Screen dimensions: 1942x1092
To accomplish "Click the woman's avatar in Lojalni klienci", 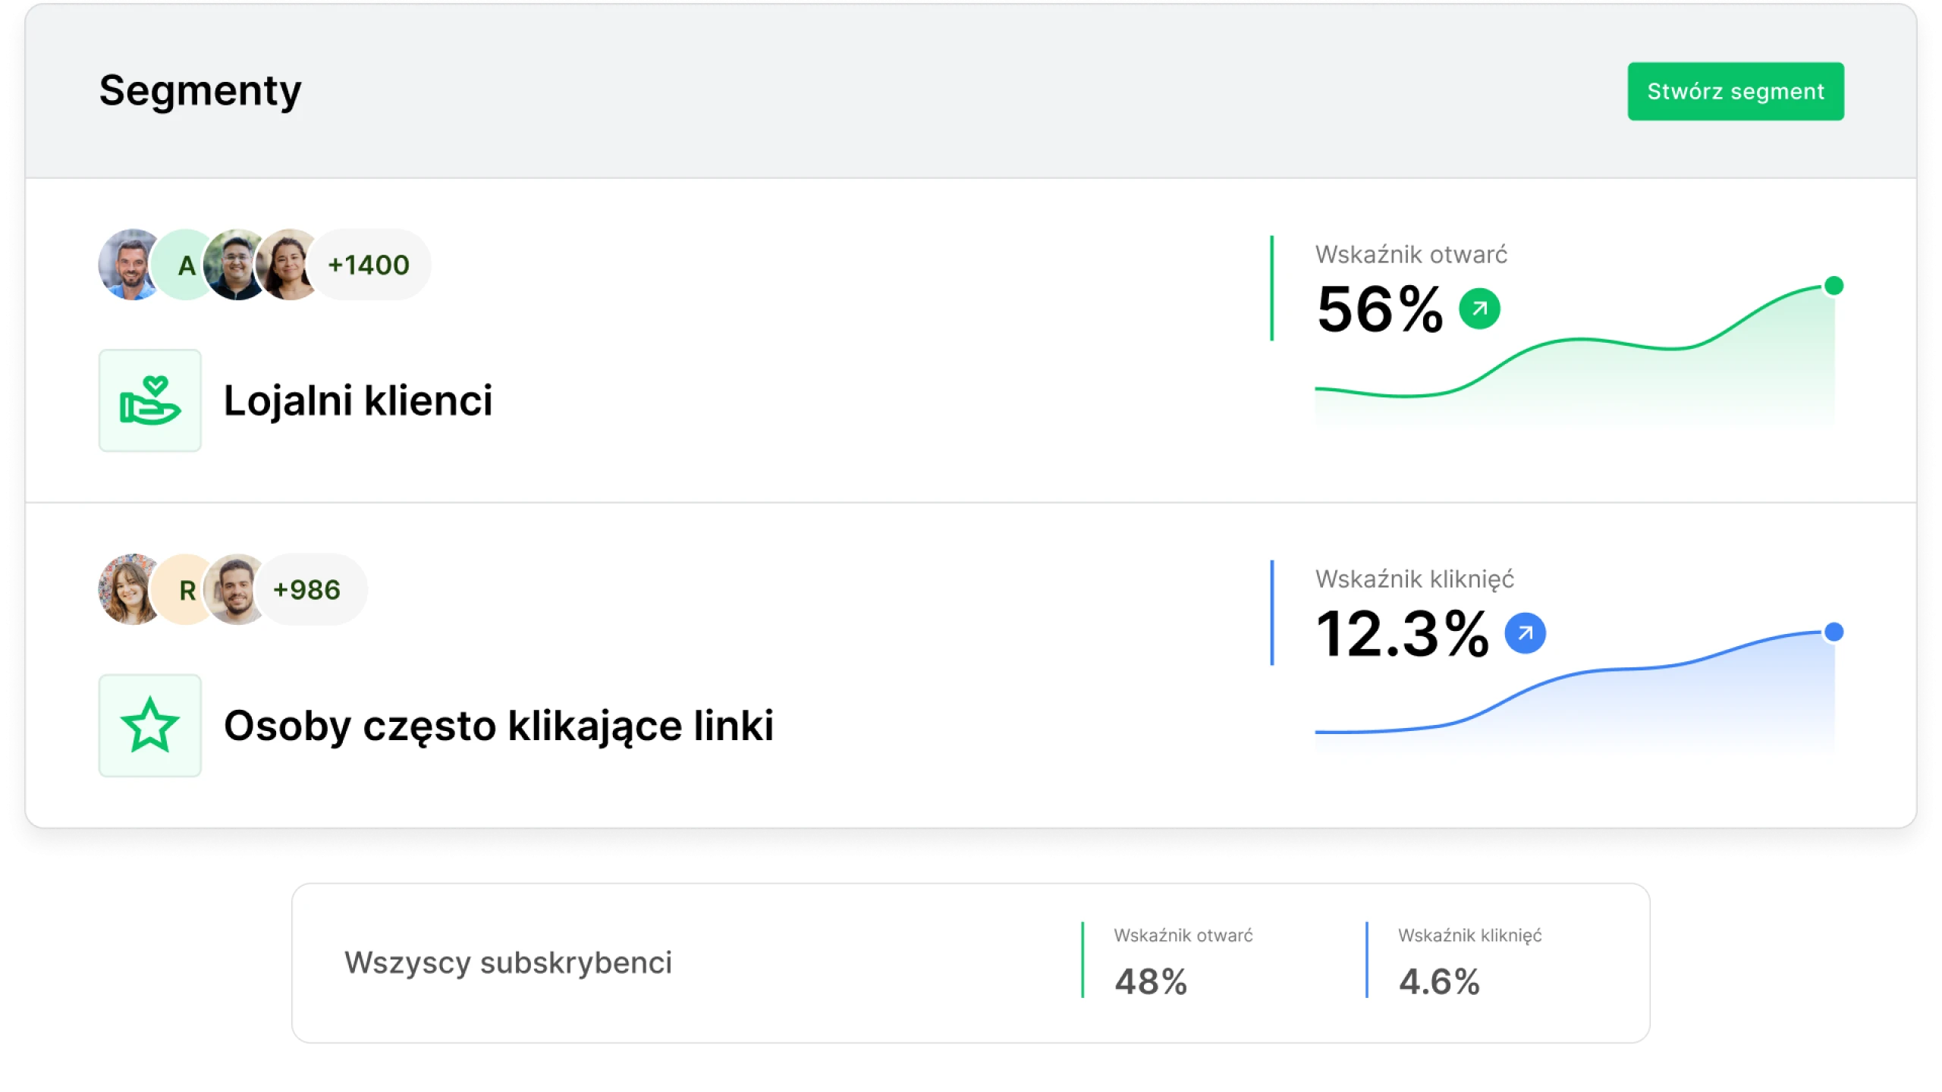I will [290, 265].
